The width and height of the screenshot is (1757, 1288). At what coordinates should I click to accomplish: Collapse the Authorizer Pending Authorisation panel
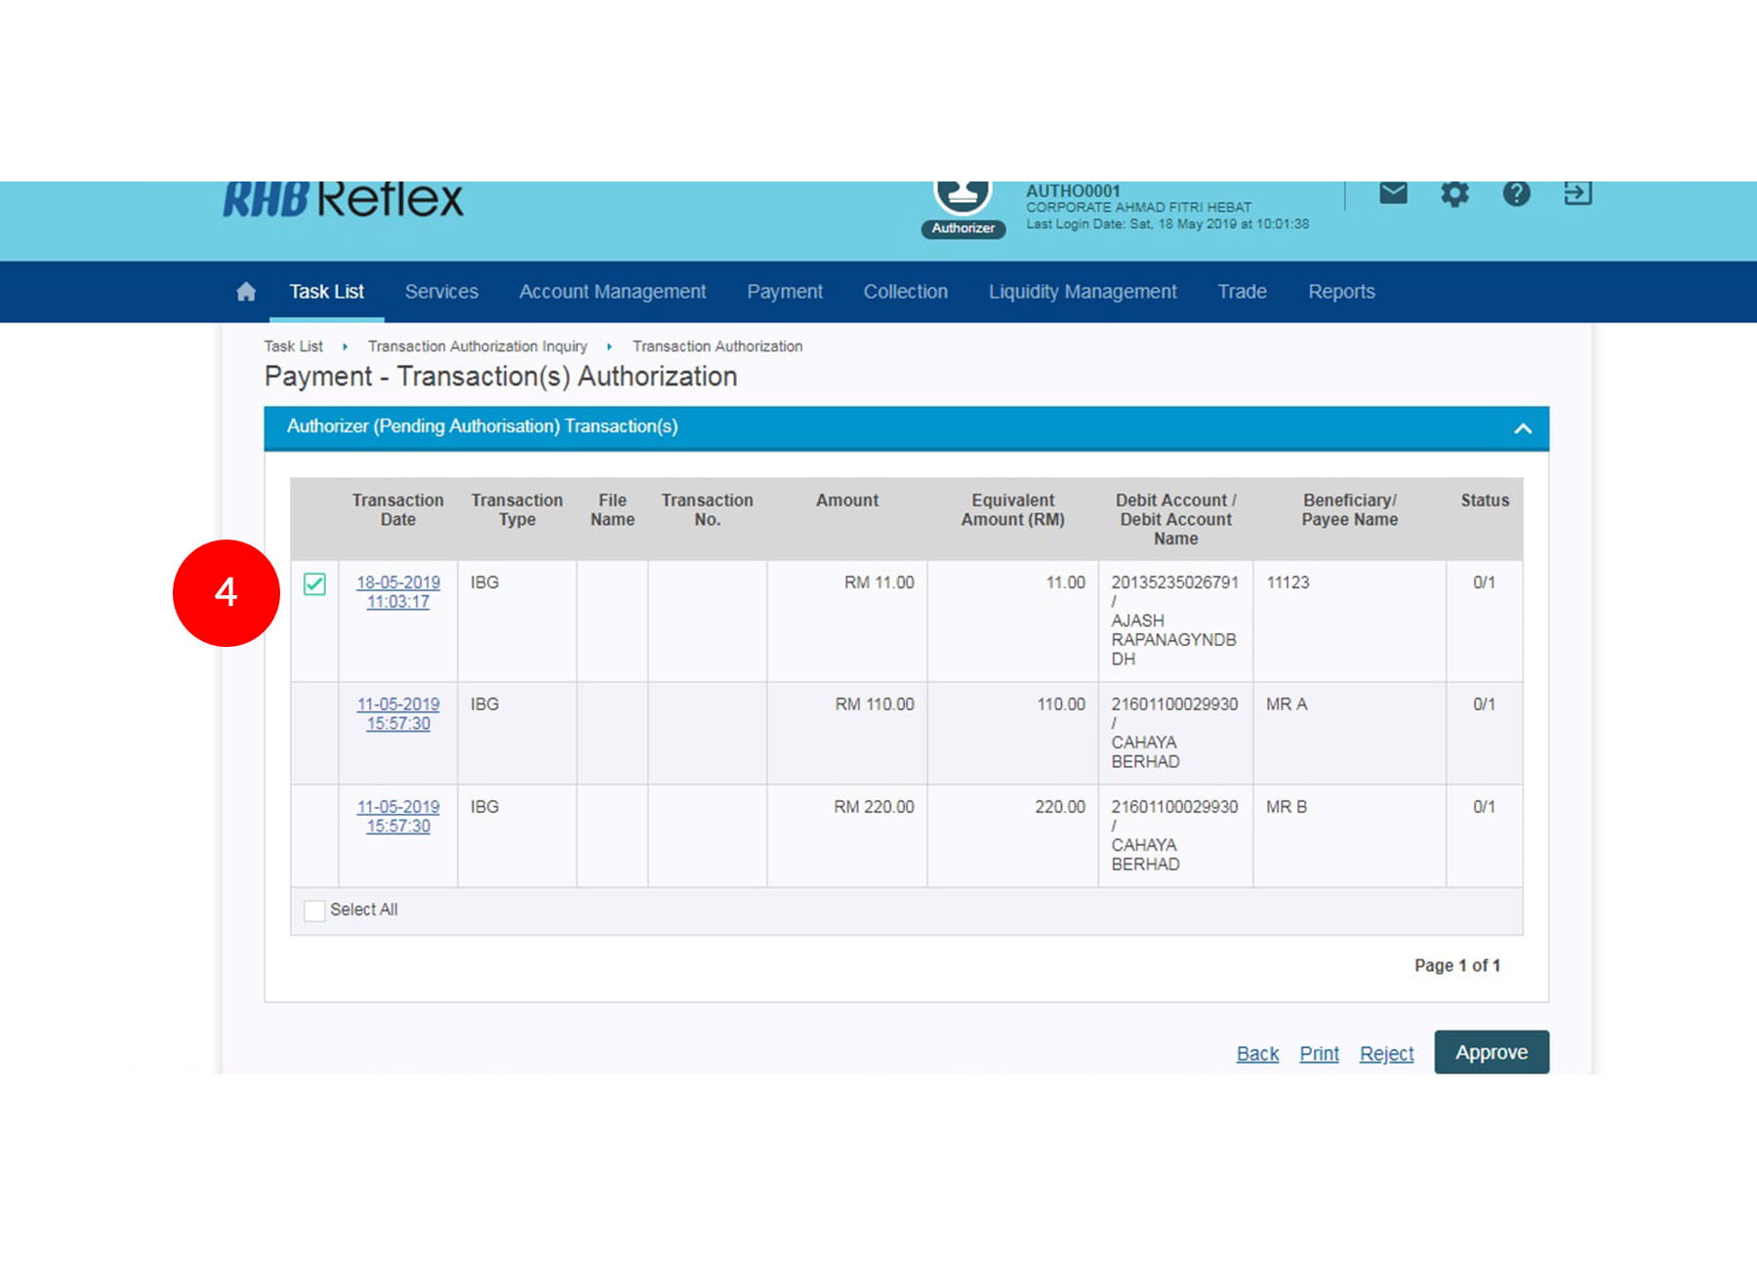point(1522,428)
